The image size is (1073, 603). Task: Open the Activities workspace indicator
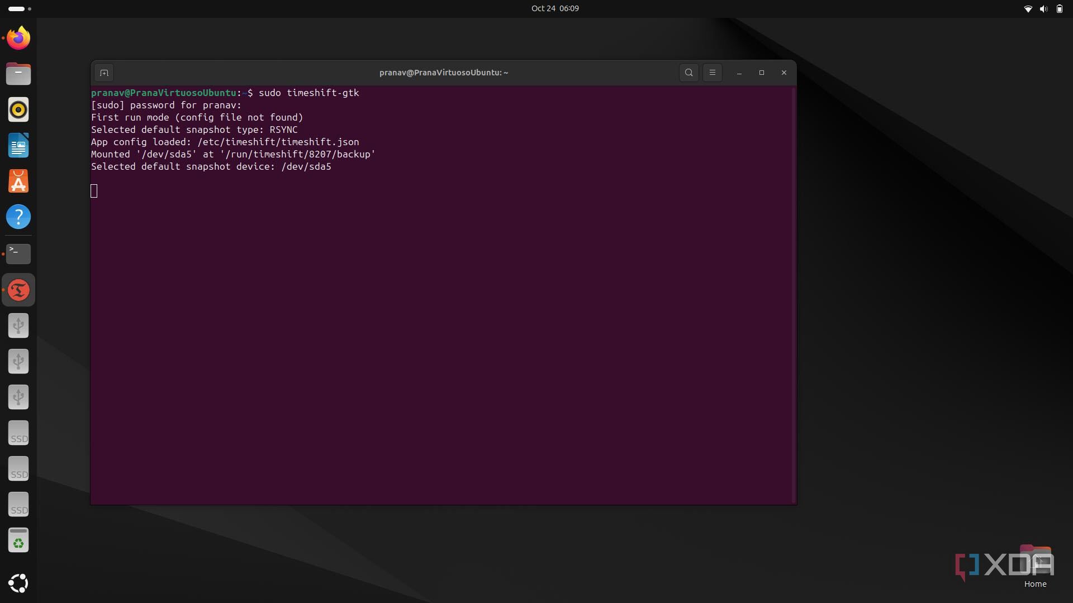[x=20, y=9]
